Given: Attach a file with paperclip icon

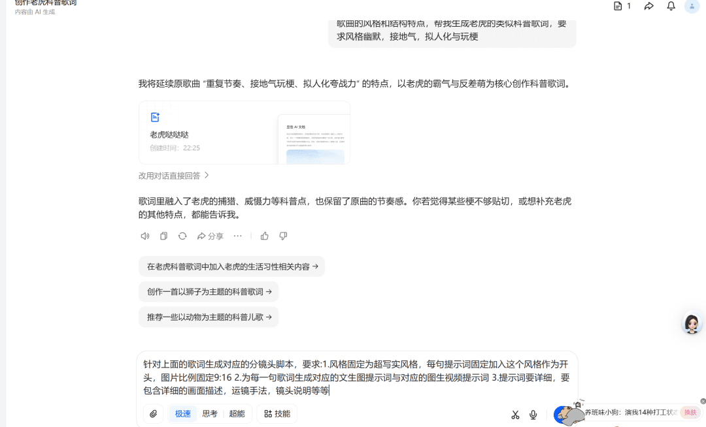Looking at the screenshot, I should (x=154, y=414).
